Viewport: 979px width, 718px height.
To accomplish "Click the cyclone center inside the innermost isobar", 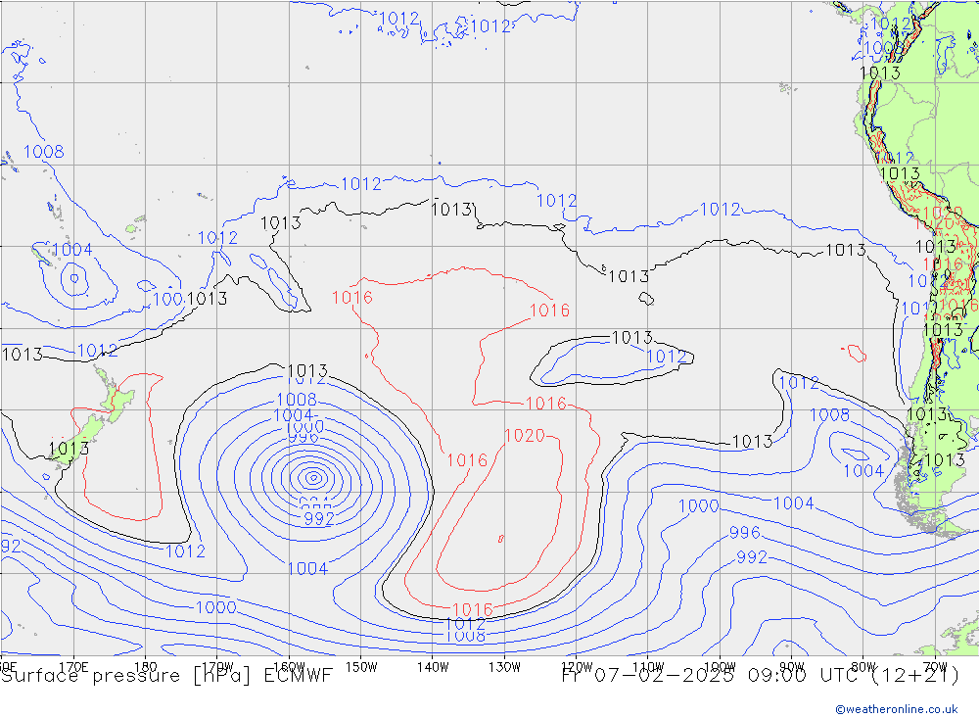I will (313, 479).
